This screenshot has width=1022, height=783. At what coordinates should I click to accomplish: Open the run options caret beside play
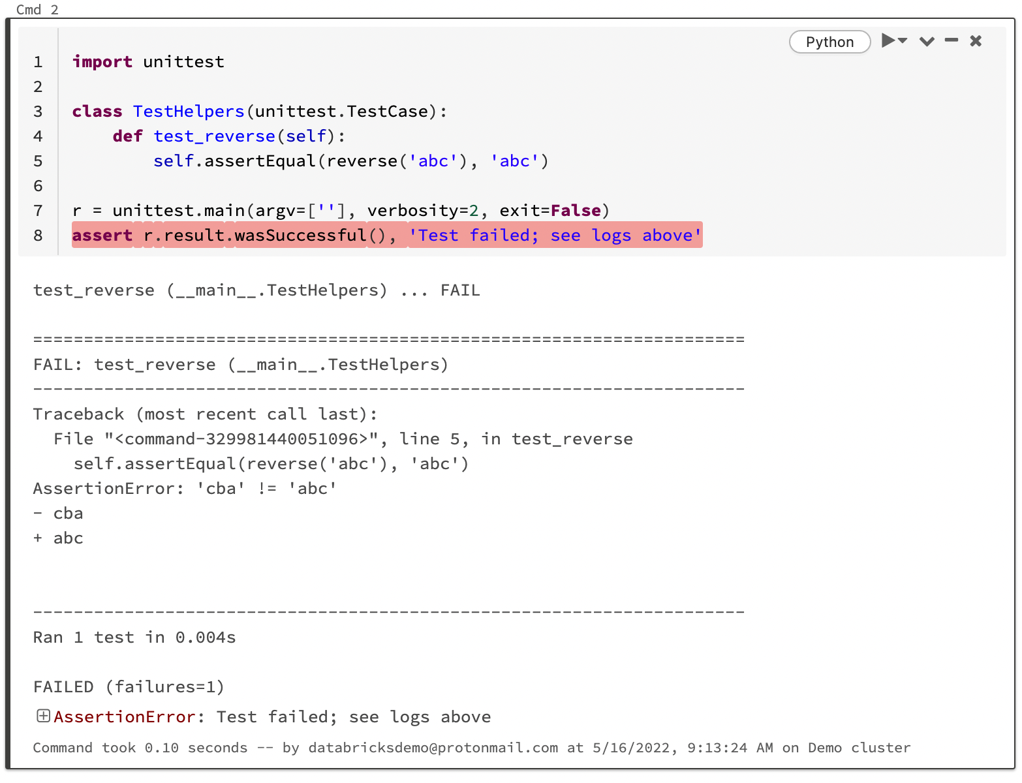tap(903, 41)
